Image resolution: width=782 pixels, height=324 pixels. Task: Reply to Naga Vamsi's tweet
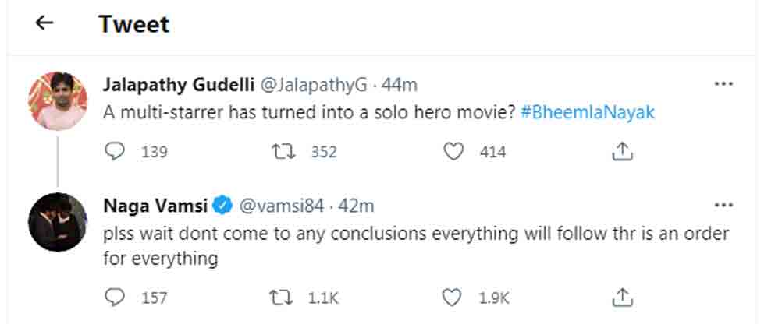coord(116,297)
